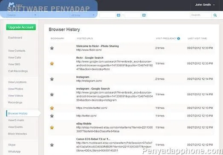Click last visit time of Canon EOS Rebel row
The height and width of the screenshot is (155, 223).
[200, 145]
